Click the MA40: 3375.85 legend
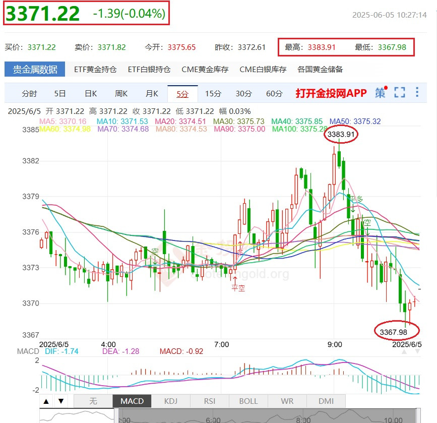The width and height of the screenshot is (437, 423). [x=297, y=122]
